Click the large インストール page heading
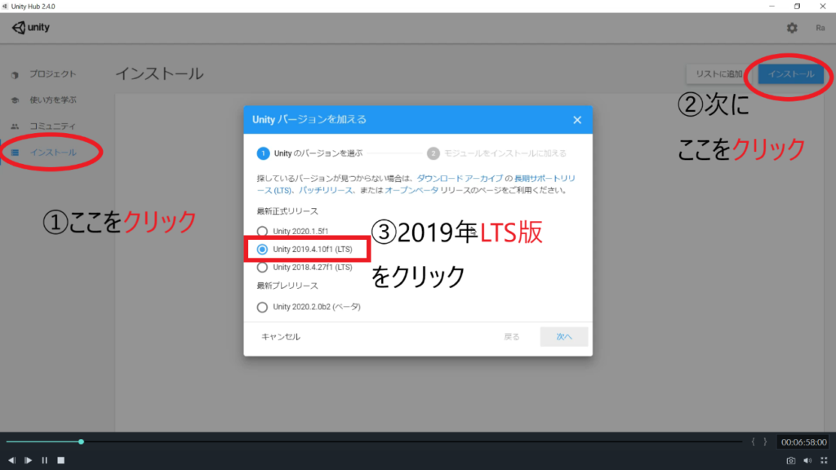This screenshot has height=470, width=836. tap(159, 73)
